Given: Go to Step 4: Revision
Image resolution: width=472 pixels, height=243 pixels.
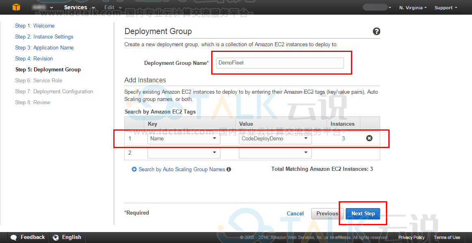Looking at the screenshot, I should pyautogui.click(x=34, y=59).
